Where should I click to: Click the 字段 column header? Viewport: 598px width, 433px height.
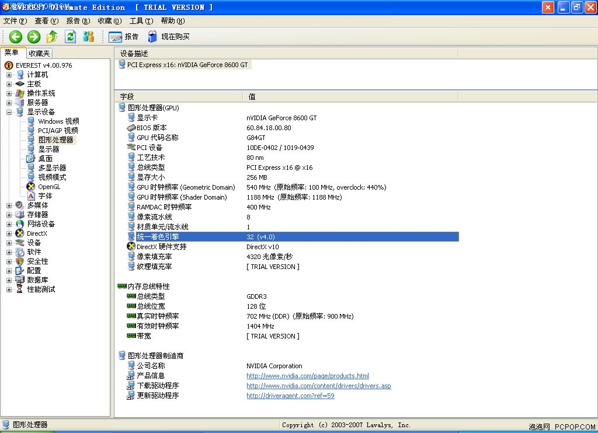coord(179,97)
